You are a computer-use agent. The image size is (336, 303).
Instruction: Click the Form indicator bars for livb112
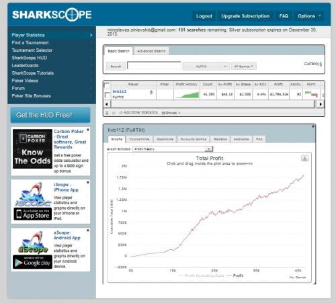coord(311,94)
